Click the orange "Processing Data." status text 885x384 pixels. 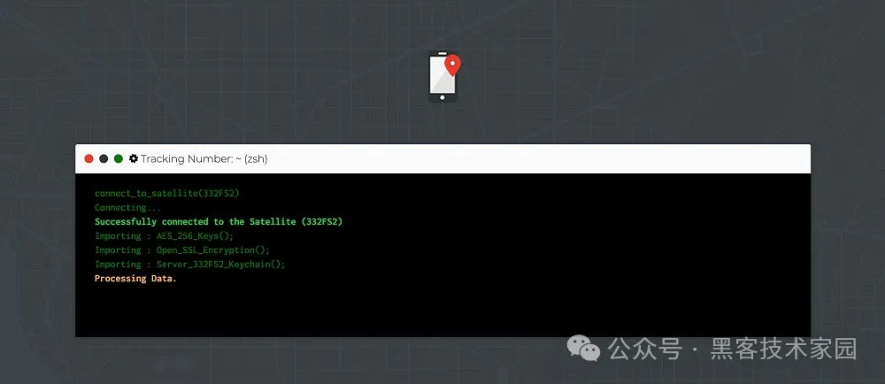[135, 279]
